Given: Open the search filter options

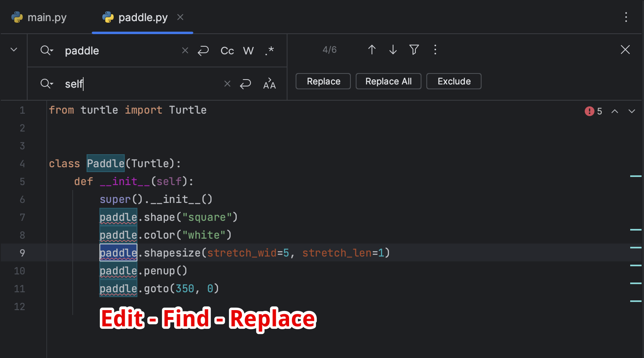Looking at the screenshot, I should click(x=414, y=50).
